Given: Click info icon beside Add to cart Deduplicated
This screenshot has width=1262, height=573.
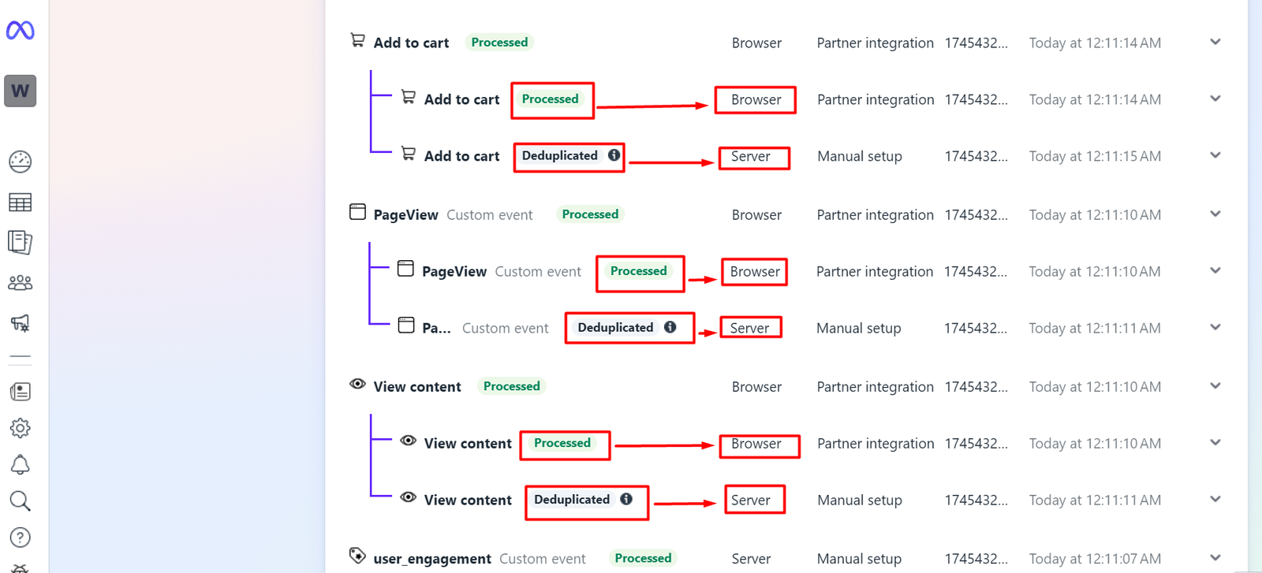Looking at the screenshot, I should (x=614, y=155).
